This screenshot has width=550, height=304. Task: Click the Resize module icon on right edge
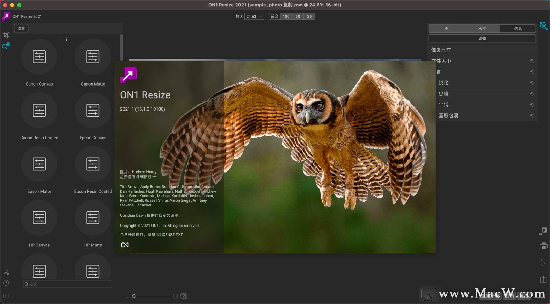[543, 231]
